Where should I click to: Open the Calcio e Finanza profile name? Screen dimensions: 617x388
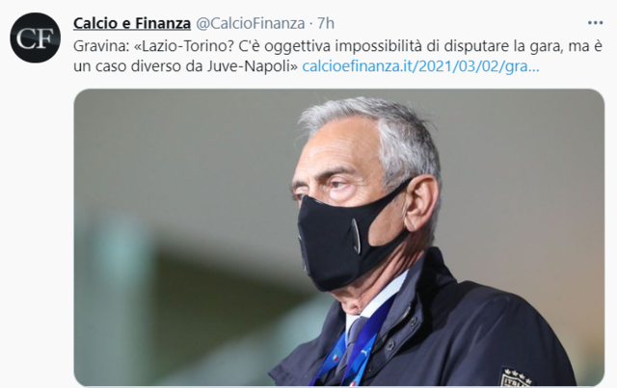pos(132,23)
